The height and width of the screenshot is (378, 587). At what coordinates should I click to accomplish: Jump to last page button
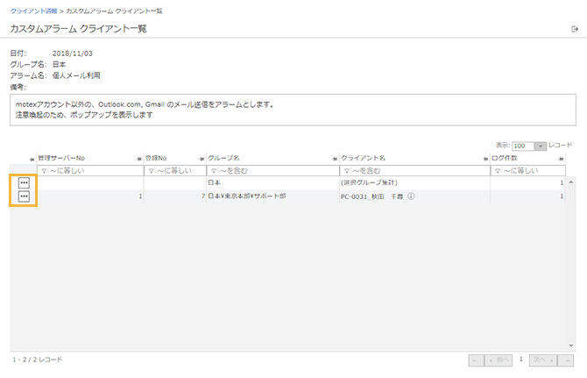click(568, 360)
